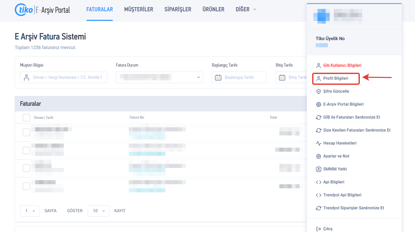The width and height of the screenshot is (415, 232).
Task: Open the MÜŞTERİLER tab
Action: 139,9
